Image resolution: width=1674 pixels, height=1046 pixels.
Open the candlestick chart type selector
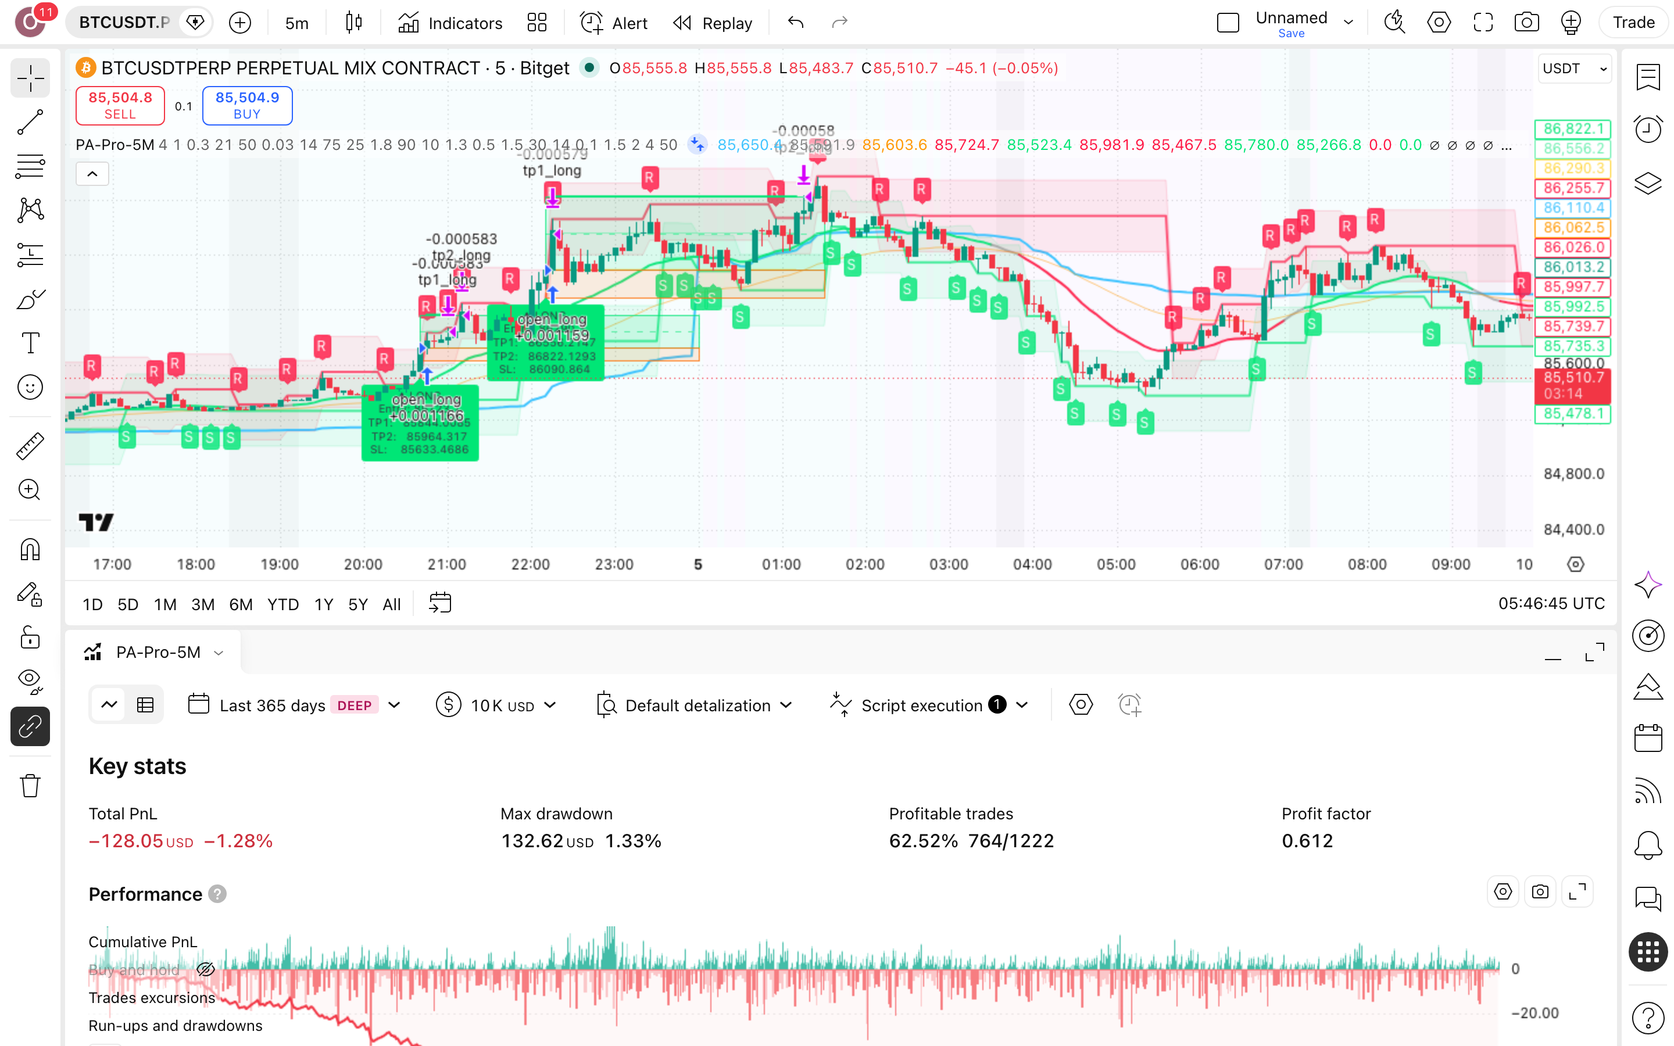pos(353,23)
